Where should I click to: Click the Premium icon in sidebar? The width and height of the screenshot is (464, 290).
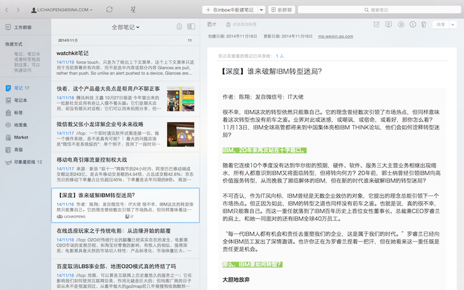point(8,150)
